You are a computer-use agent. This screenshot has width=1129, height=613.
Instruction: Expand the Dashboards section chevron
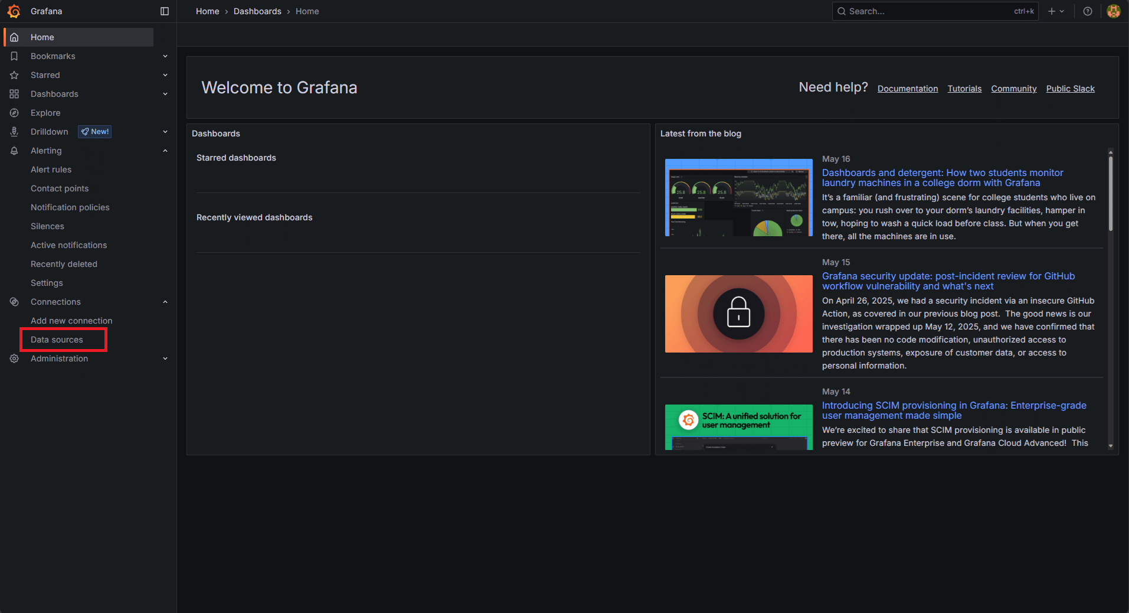click(x=165, y=94)
